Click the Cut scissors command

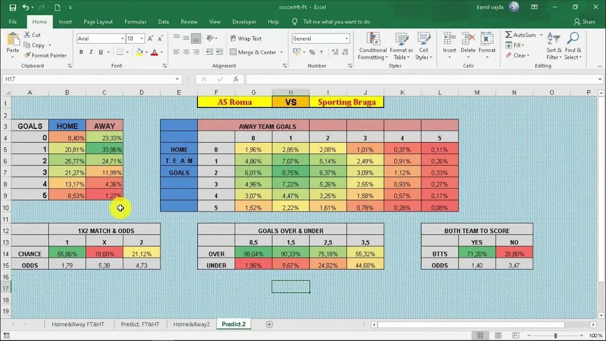(x=31, y=35)
